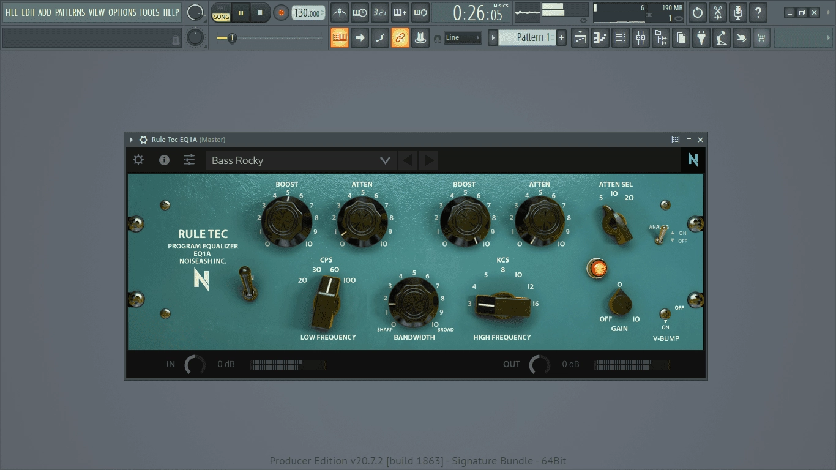Toggle the oscilloscope view eye icon
The width and height of the screenshot is (836, 470).
pos(583,20)
